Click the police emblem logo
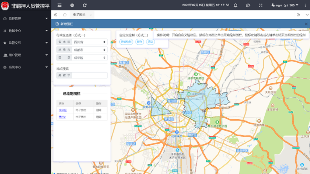310x174 pixels. point(5,5)
